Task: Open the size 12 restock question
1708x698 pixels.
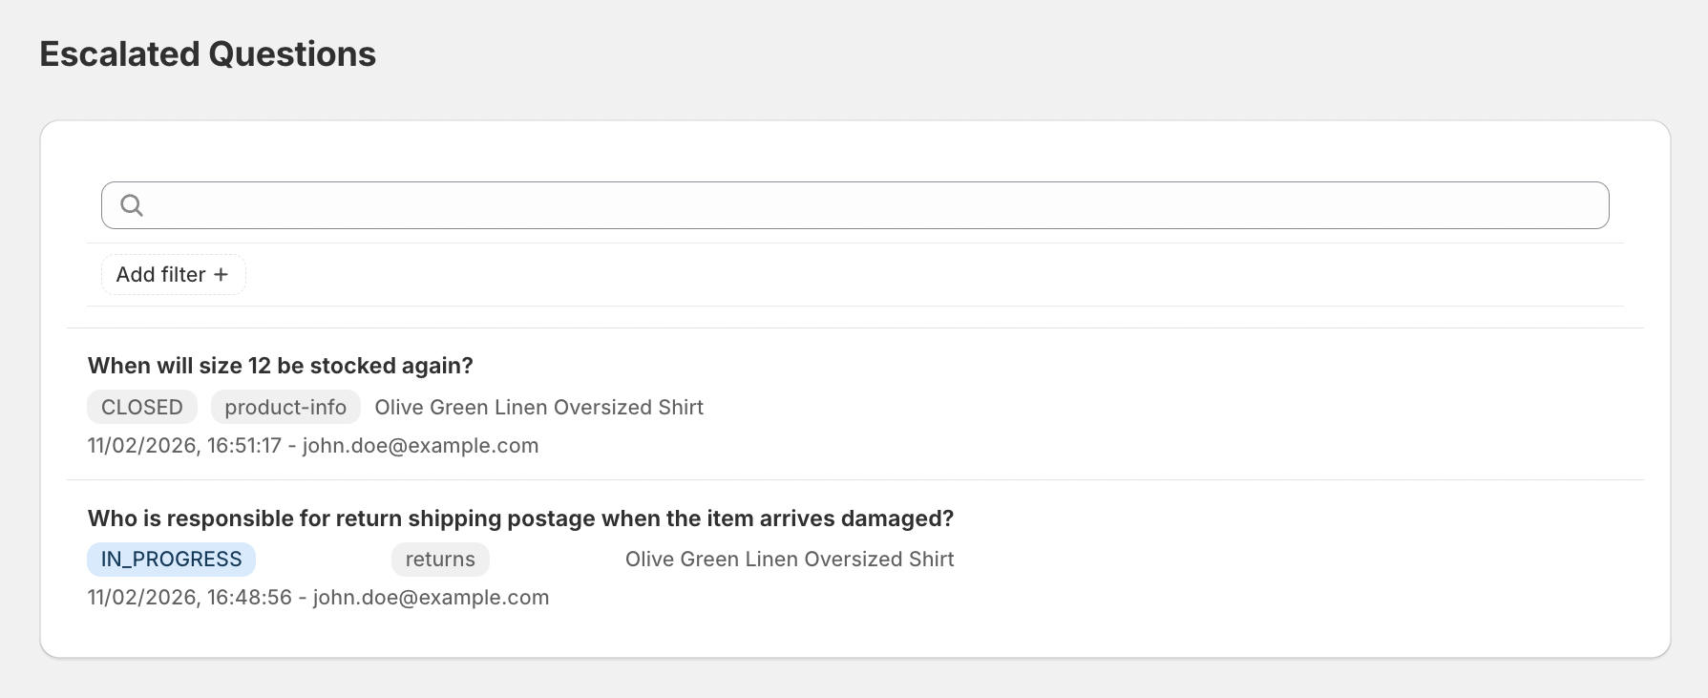Action: (280, 366)
